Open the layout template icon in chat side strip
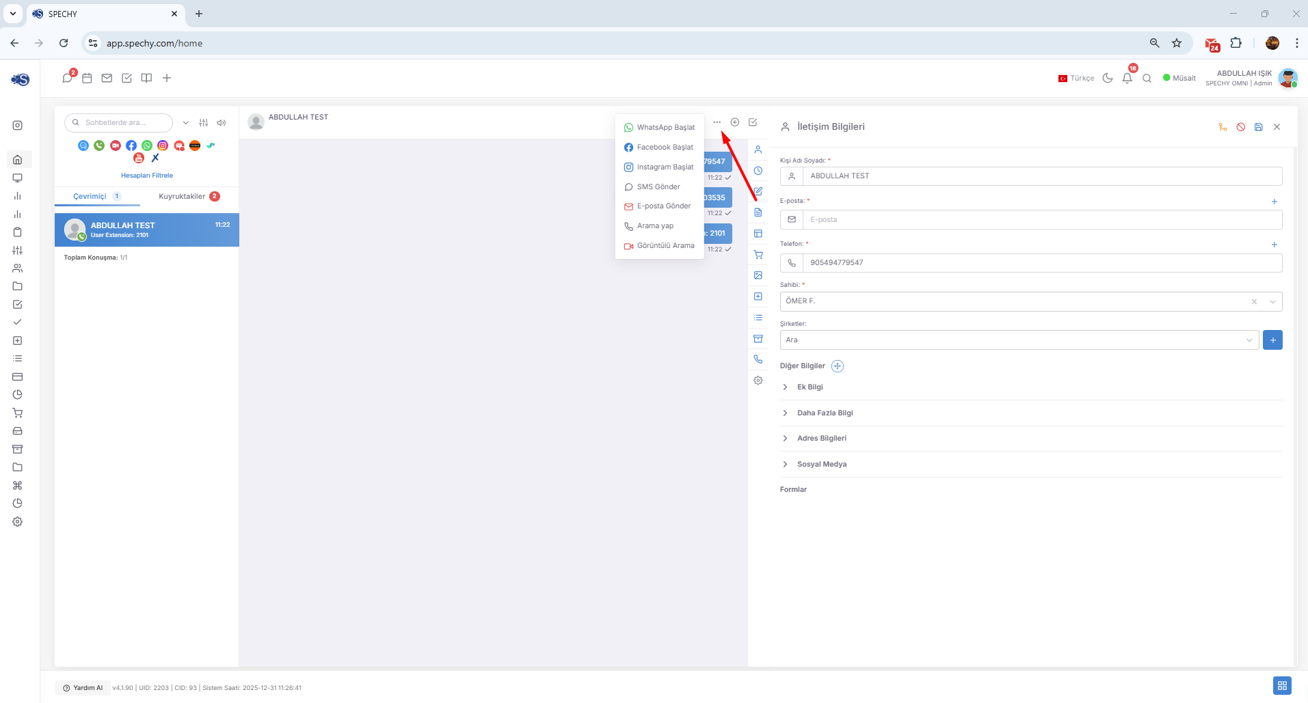1308x703 pixels. coord(758,234)
